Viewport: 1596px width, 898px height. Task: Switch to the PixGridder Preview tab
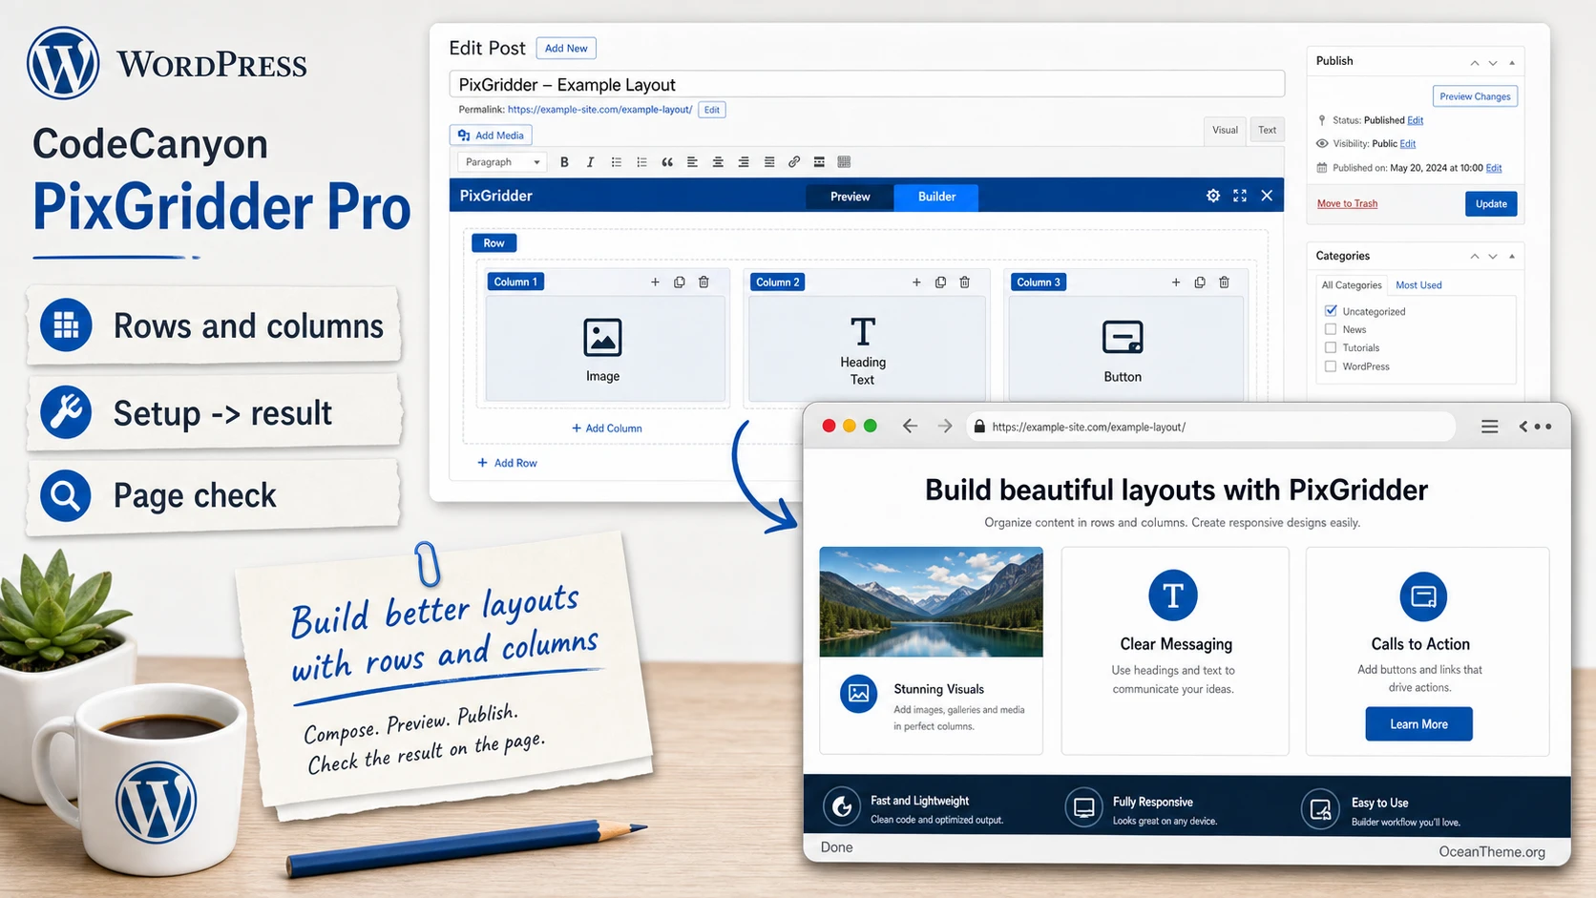click(850, 197)
